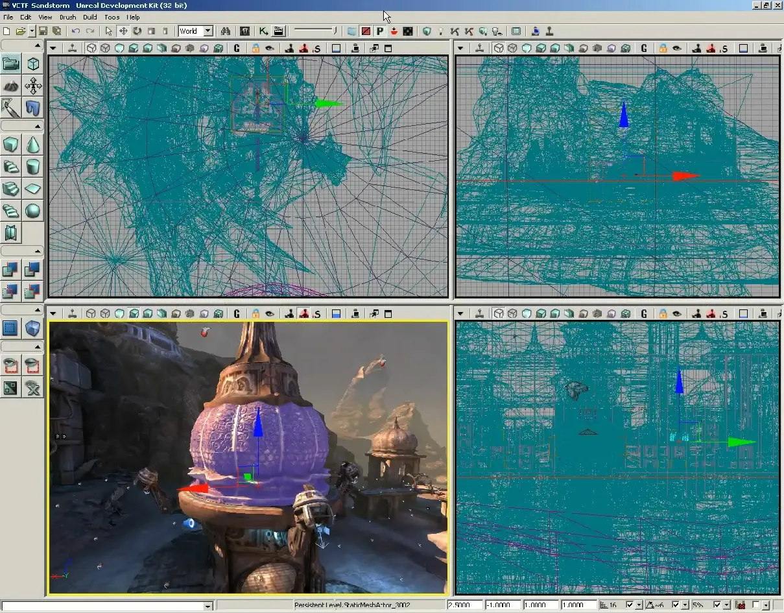Toggle the drag grid snap checkbox
Screen dimensions: 784x613
pos(630,605)
